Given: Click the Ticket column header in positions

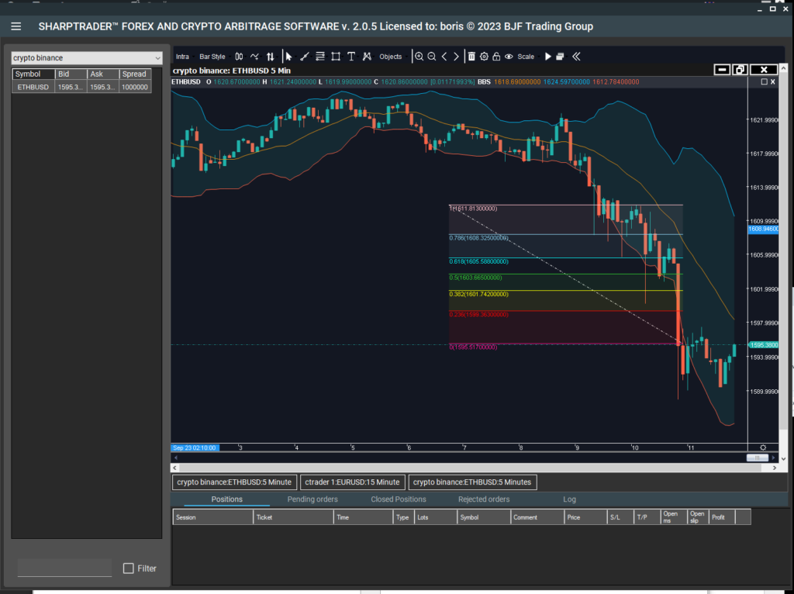Looking at the screenshot, I should (293, 517).
